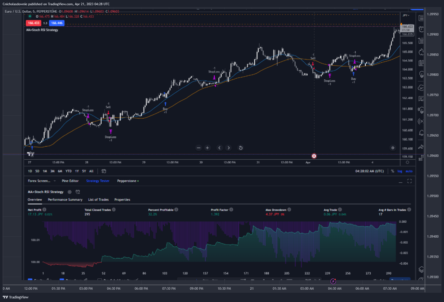Switch to the Strategy Tester tab
The image size is (444, 302).
click(98, 181)
